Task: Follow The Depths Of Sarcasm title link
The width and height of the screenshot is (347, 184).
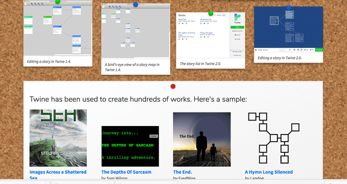Action: [x=126, y=172]
